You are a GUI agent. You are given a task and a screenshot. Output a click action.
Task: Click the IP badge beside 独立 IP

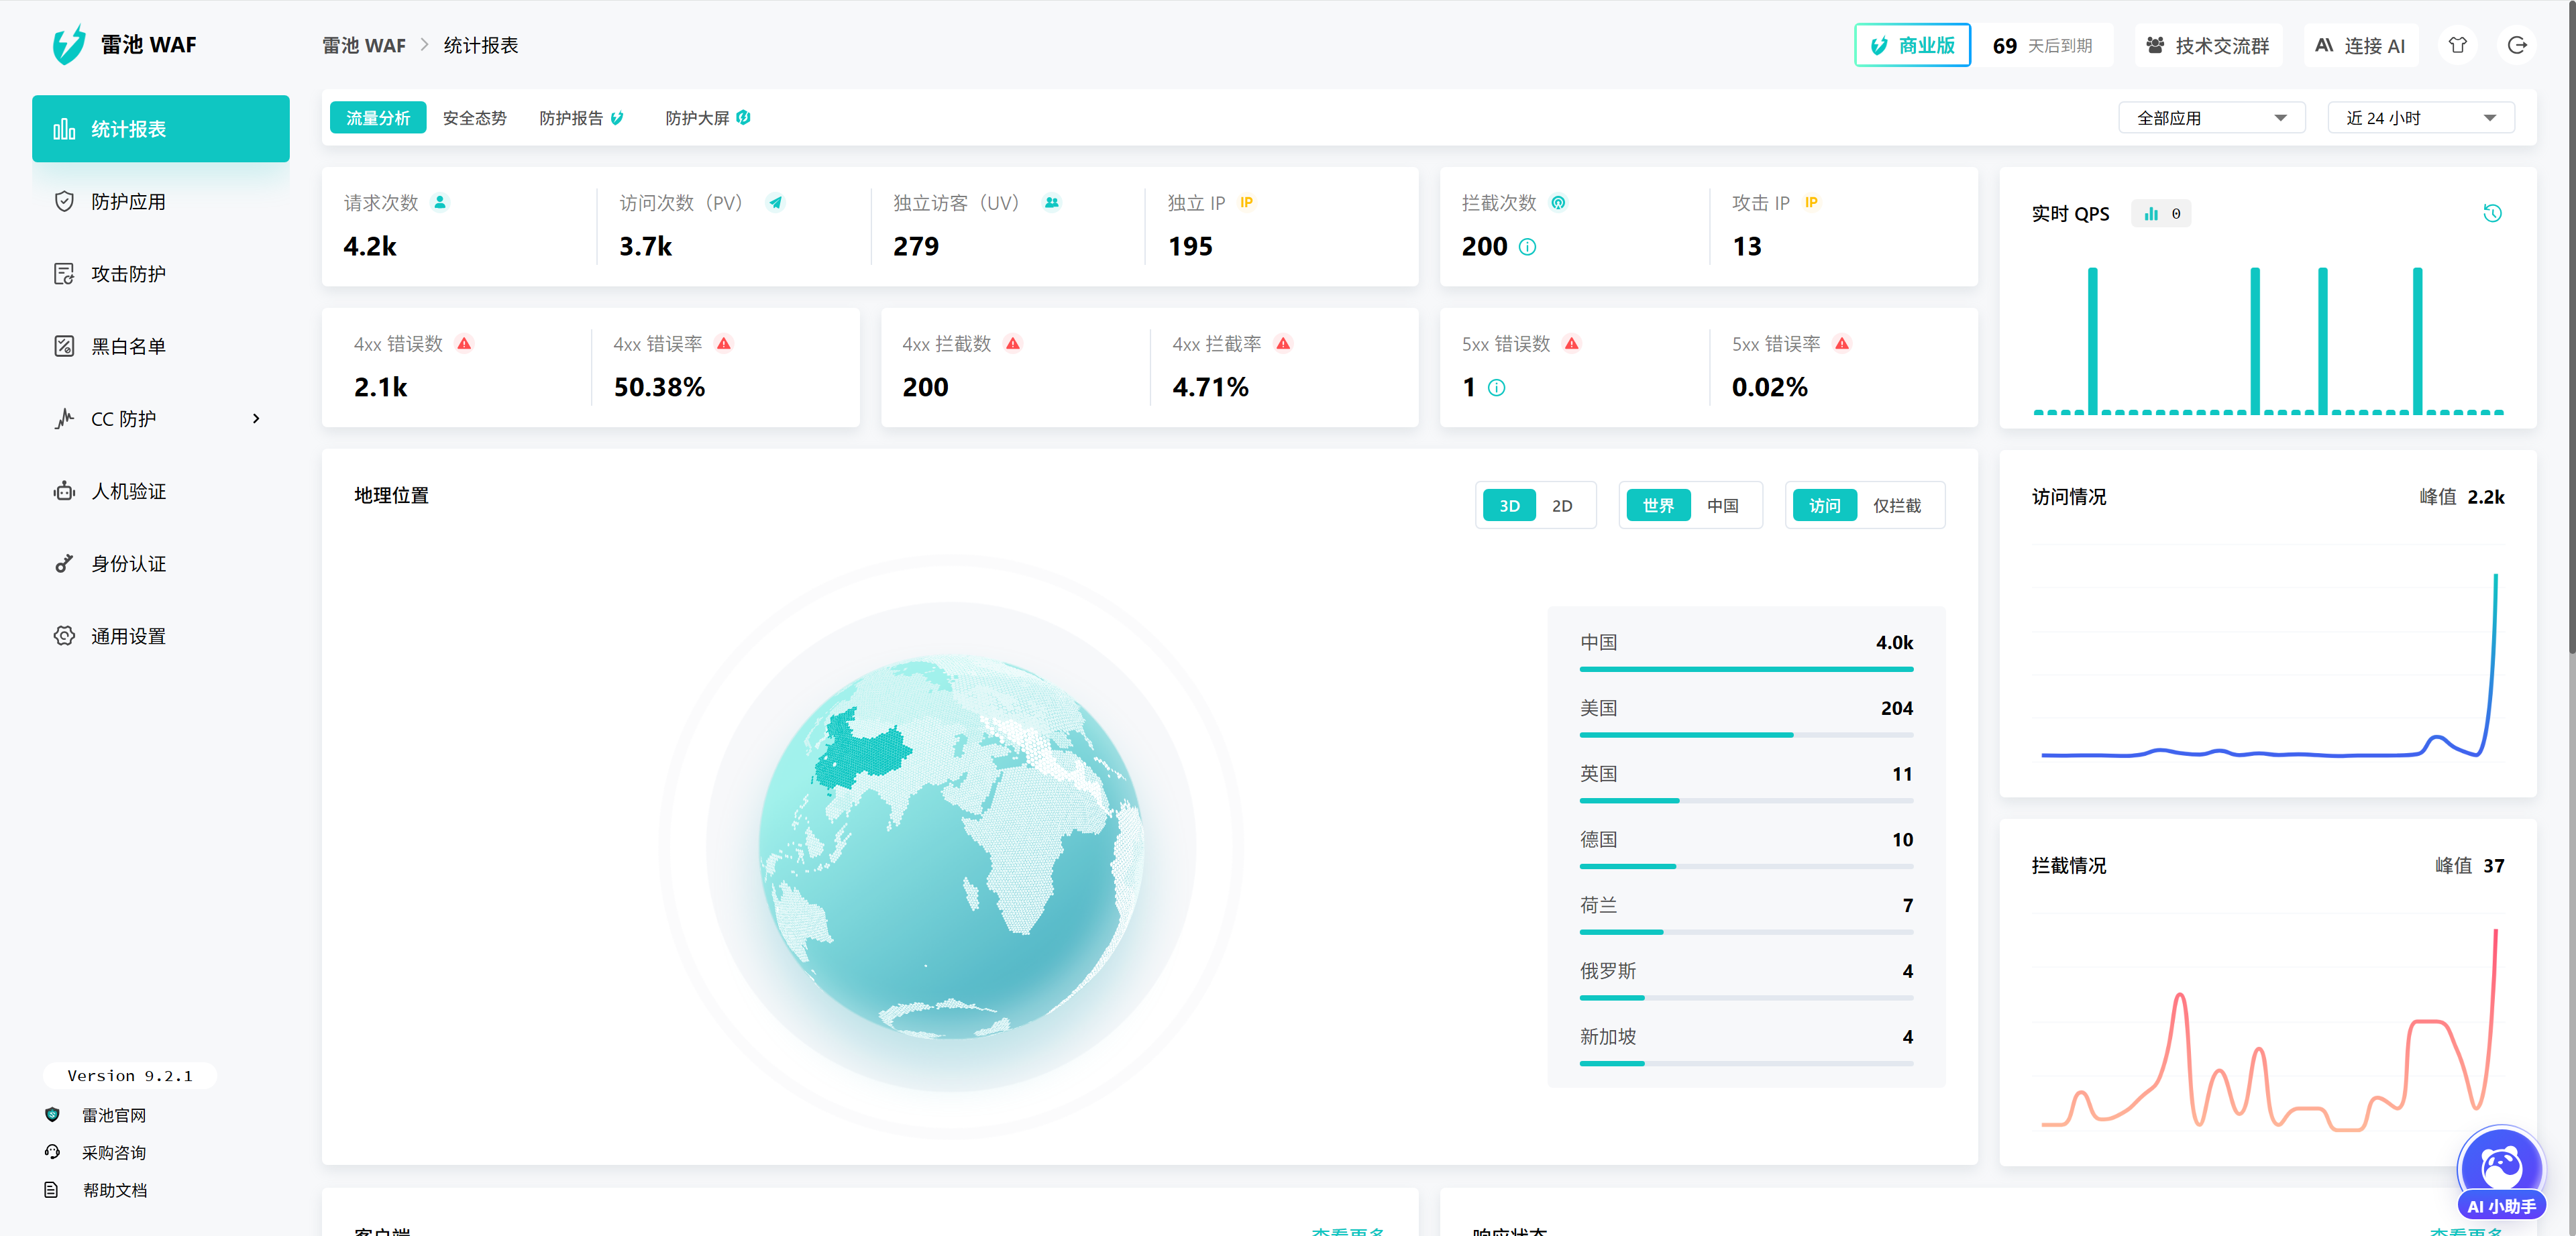1246,203
